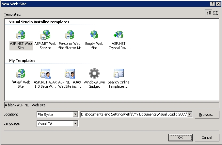Click the Templates: label

pos(13,14)
